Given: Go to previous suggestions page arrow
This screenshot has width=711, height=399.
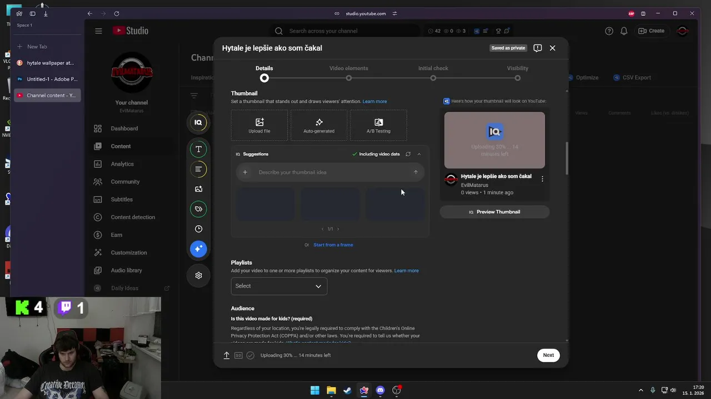Looking at the screenshot, I should tap(322, 229).
